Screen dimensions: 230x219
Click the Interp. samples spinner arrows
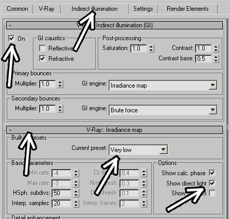[76, 204]
